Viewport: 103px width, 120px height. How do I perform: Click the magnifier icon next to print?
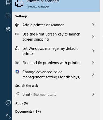[x=17, y=94]
